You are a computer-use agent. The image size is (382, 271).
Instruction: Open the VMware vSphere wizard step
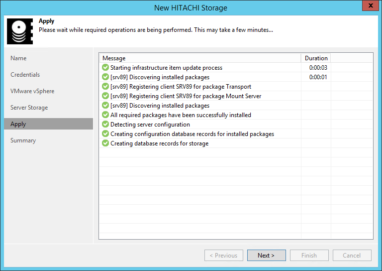[32, 91]
